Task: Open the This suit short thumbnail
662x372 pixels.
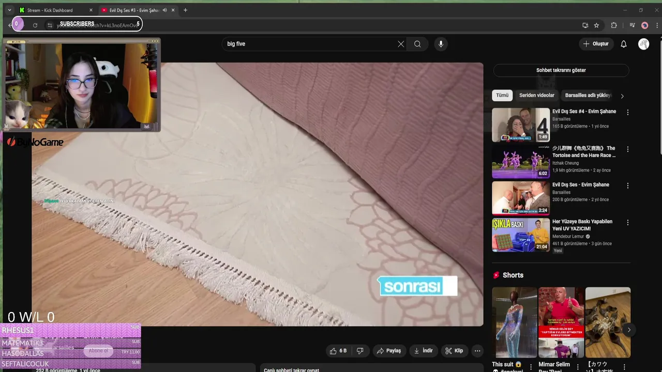Action: click(x=515, y=322)
